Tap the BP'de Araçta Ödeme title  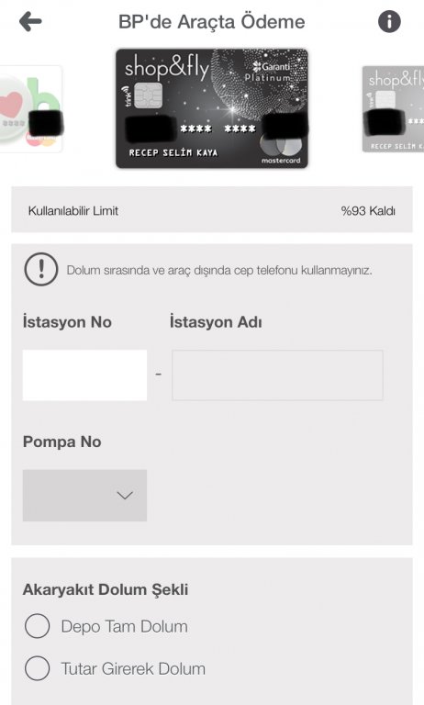(211, 22)
